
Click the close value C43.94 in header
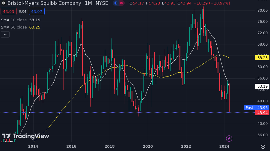coord(184,3)
